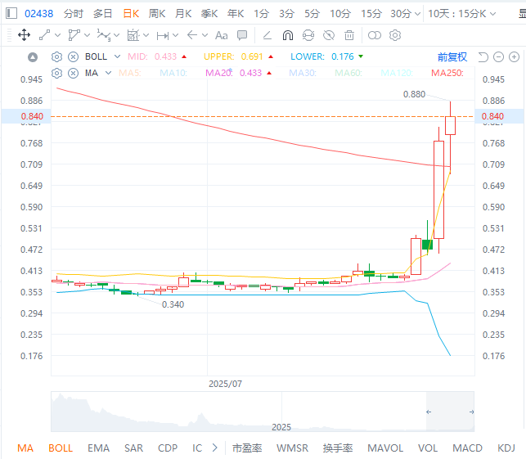Select the 市盈率 sub-indicator
This screenshot has height=459, width=526.
247,448
